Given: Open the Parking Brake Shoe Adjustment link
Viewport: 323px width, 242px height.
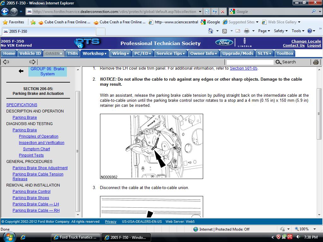Looking at the screenshot, I should coord(40,168).
